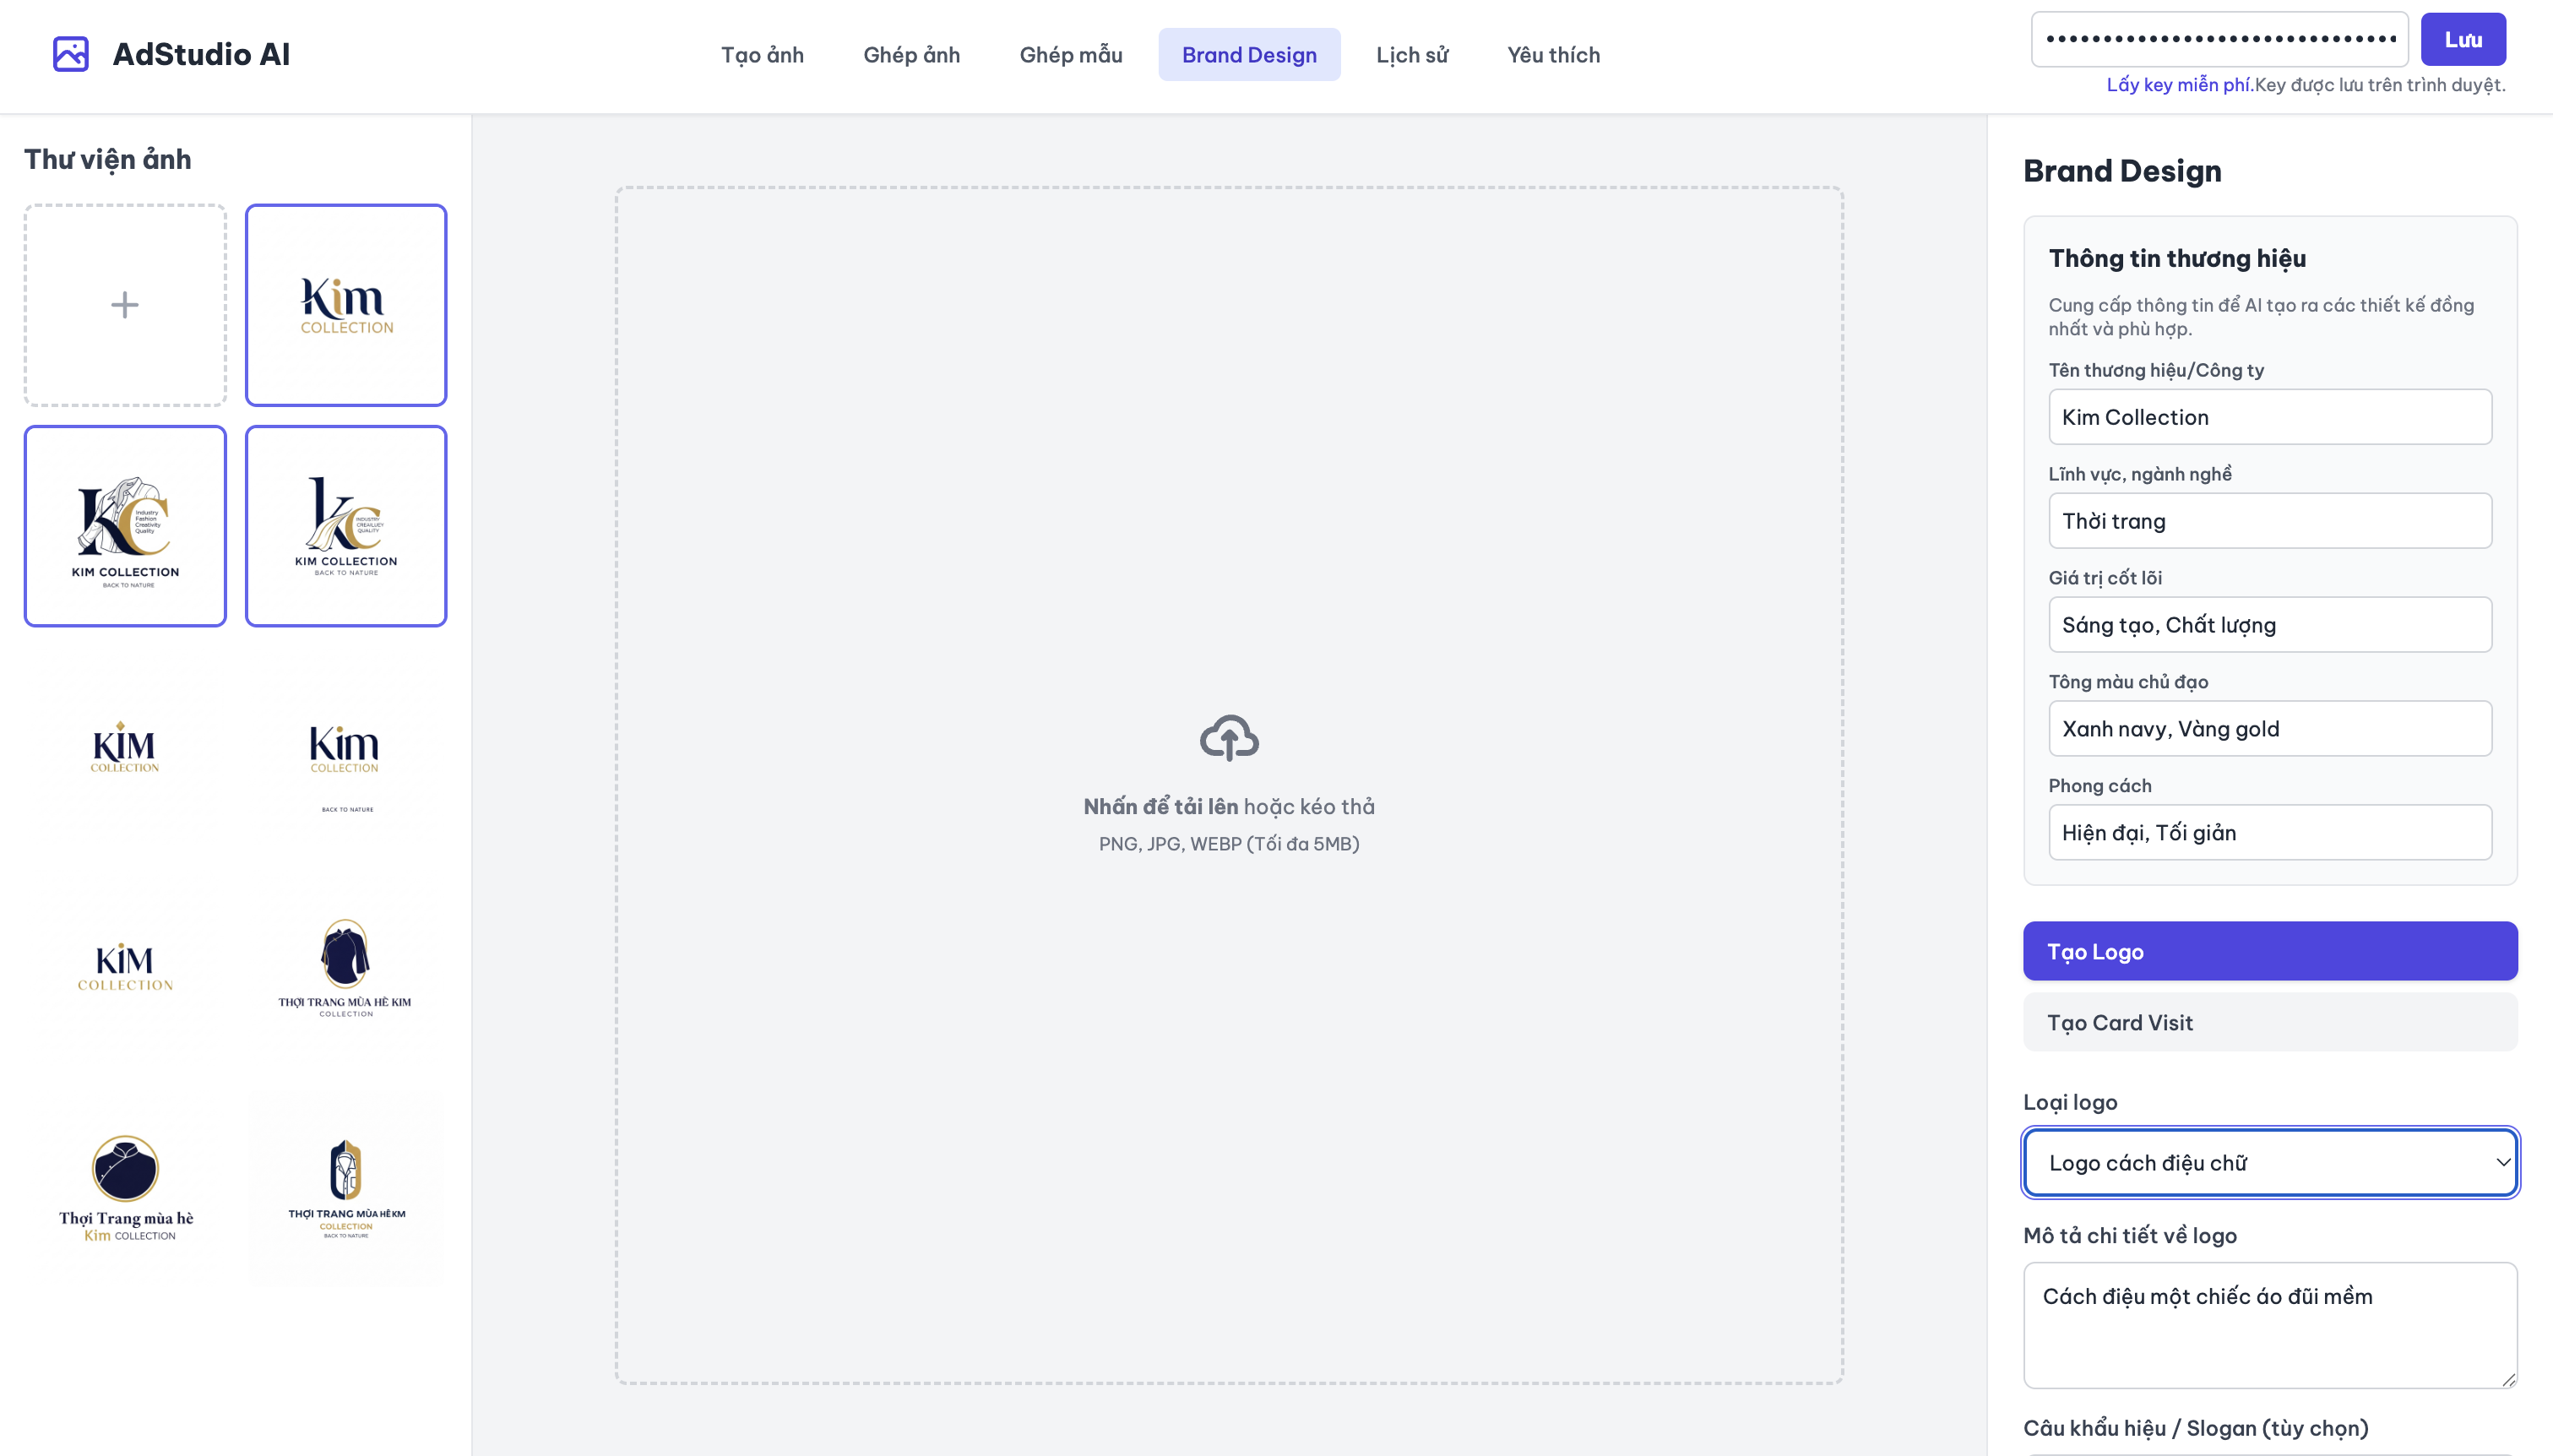Select the lowercase kc logo thumbnail

coord(346,526)
